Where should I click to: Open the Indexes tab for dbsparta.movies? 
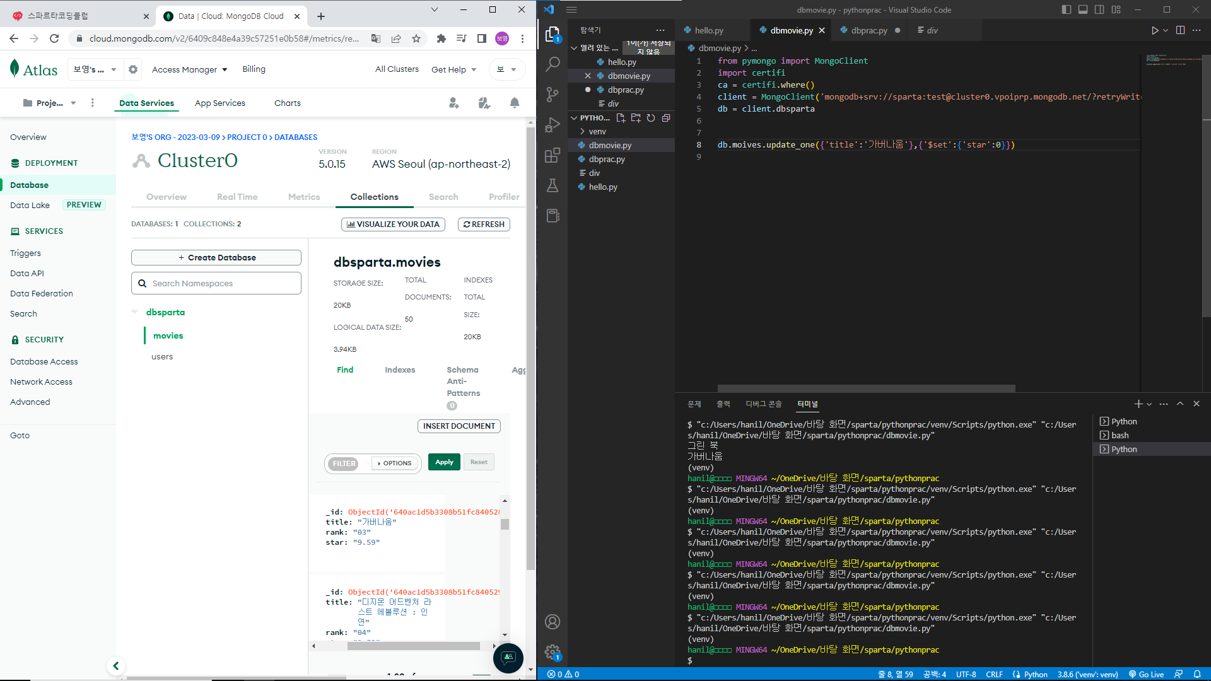point(400,370)
